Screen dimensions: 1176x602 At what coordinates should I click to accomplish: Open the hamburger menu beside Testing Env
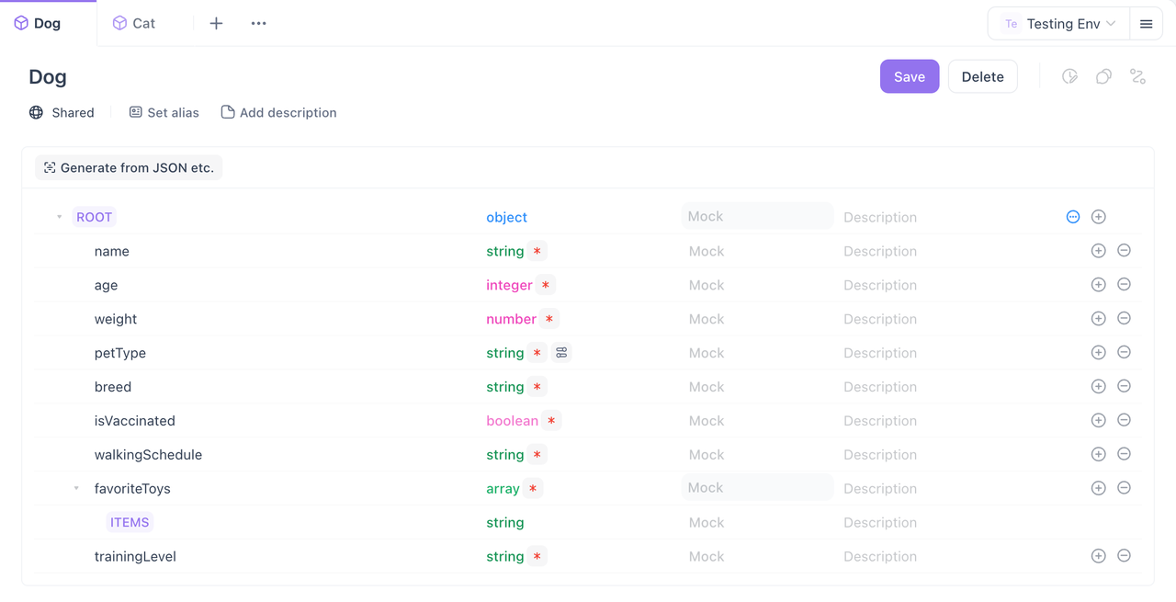[1146, 23]
